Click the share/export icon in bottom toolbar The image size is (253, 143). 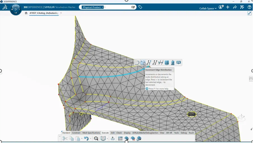click(x=113, y=139)
